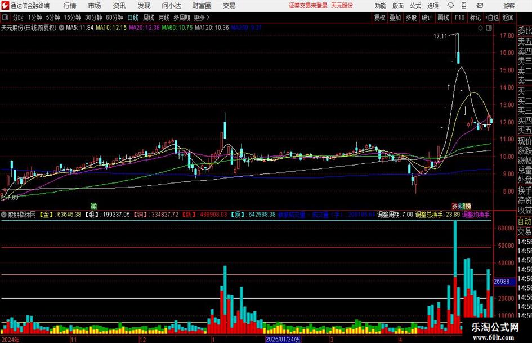Click the panel layout icon beside the diamond

coord(489,28)
